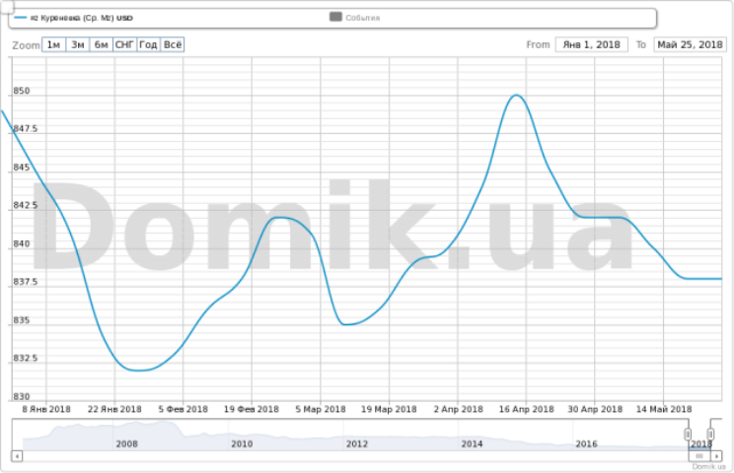
Task: Click the 835 y-axis value
Action: point(22,320)
